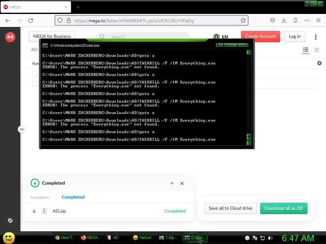Viewport: 326px width, 244px height.
Task: Open Yahoo taskbar item
Action: (x=144, y=238)
